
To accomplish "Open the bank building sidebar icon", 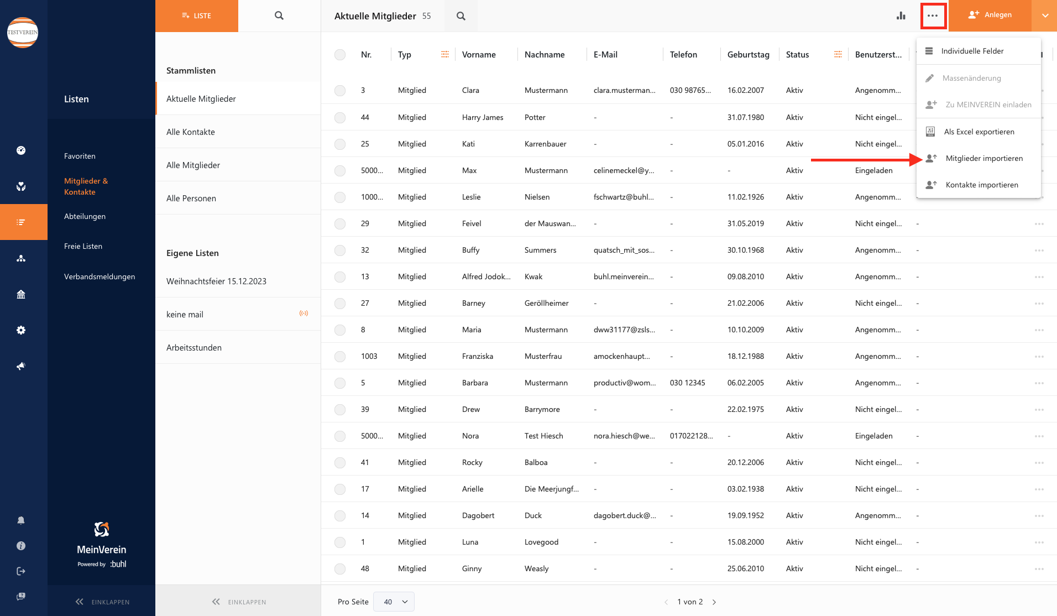I will click(x=21, y=294).
